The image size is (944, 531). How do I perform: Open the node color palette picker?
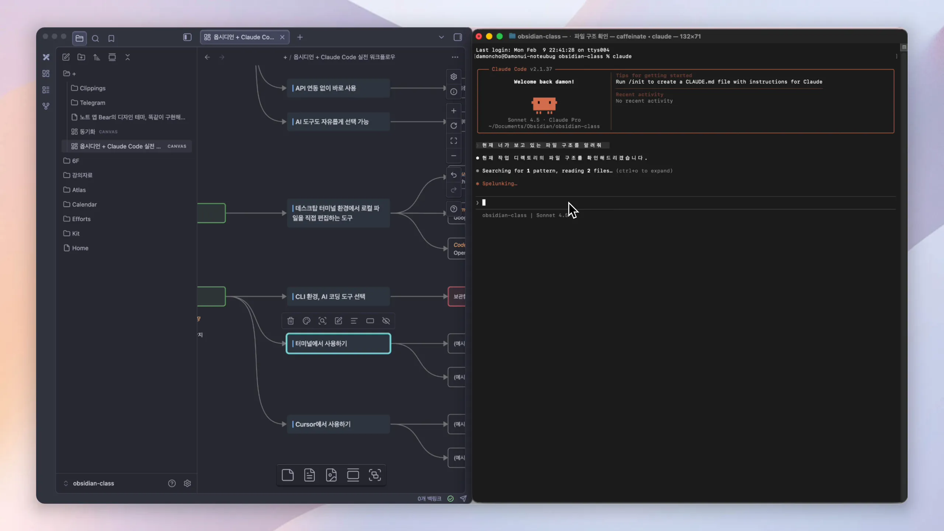pyautogui.click(x=306, y=321)
